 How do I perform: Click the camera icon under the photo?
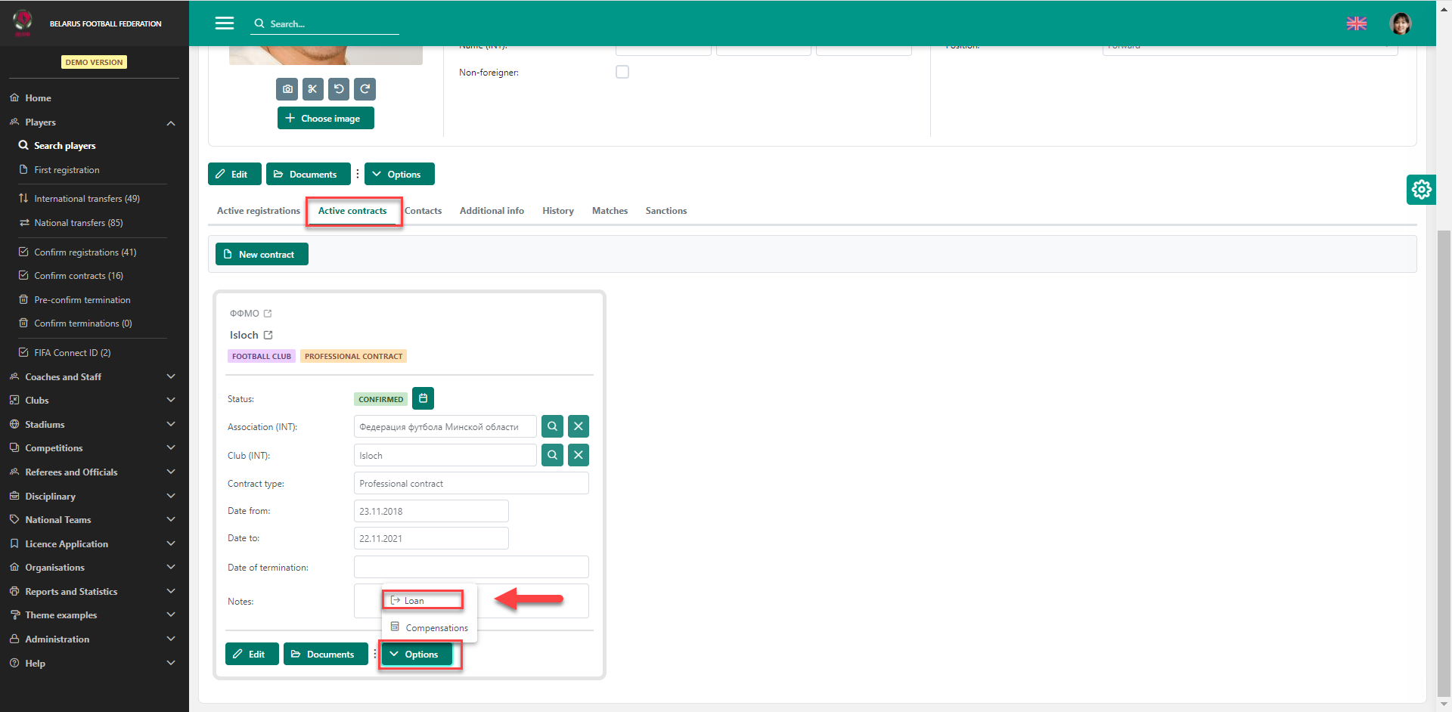[287, 89]
